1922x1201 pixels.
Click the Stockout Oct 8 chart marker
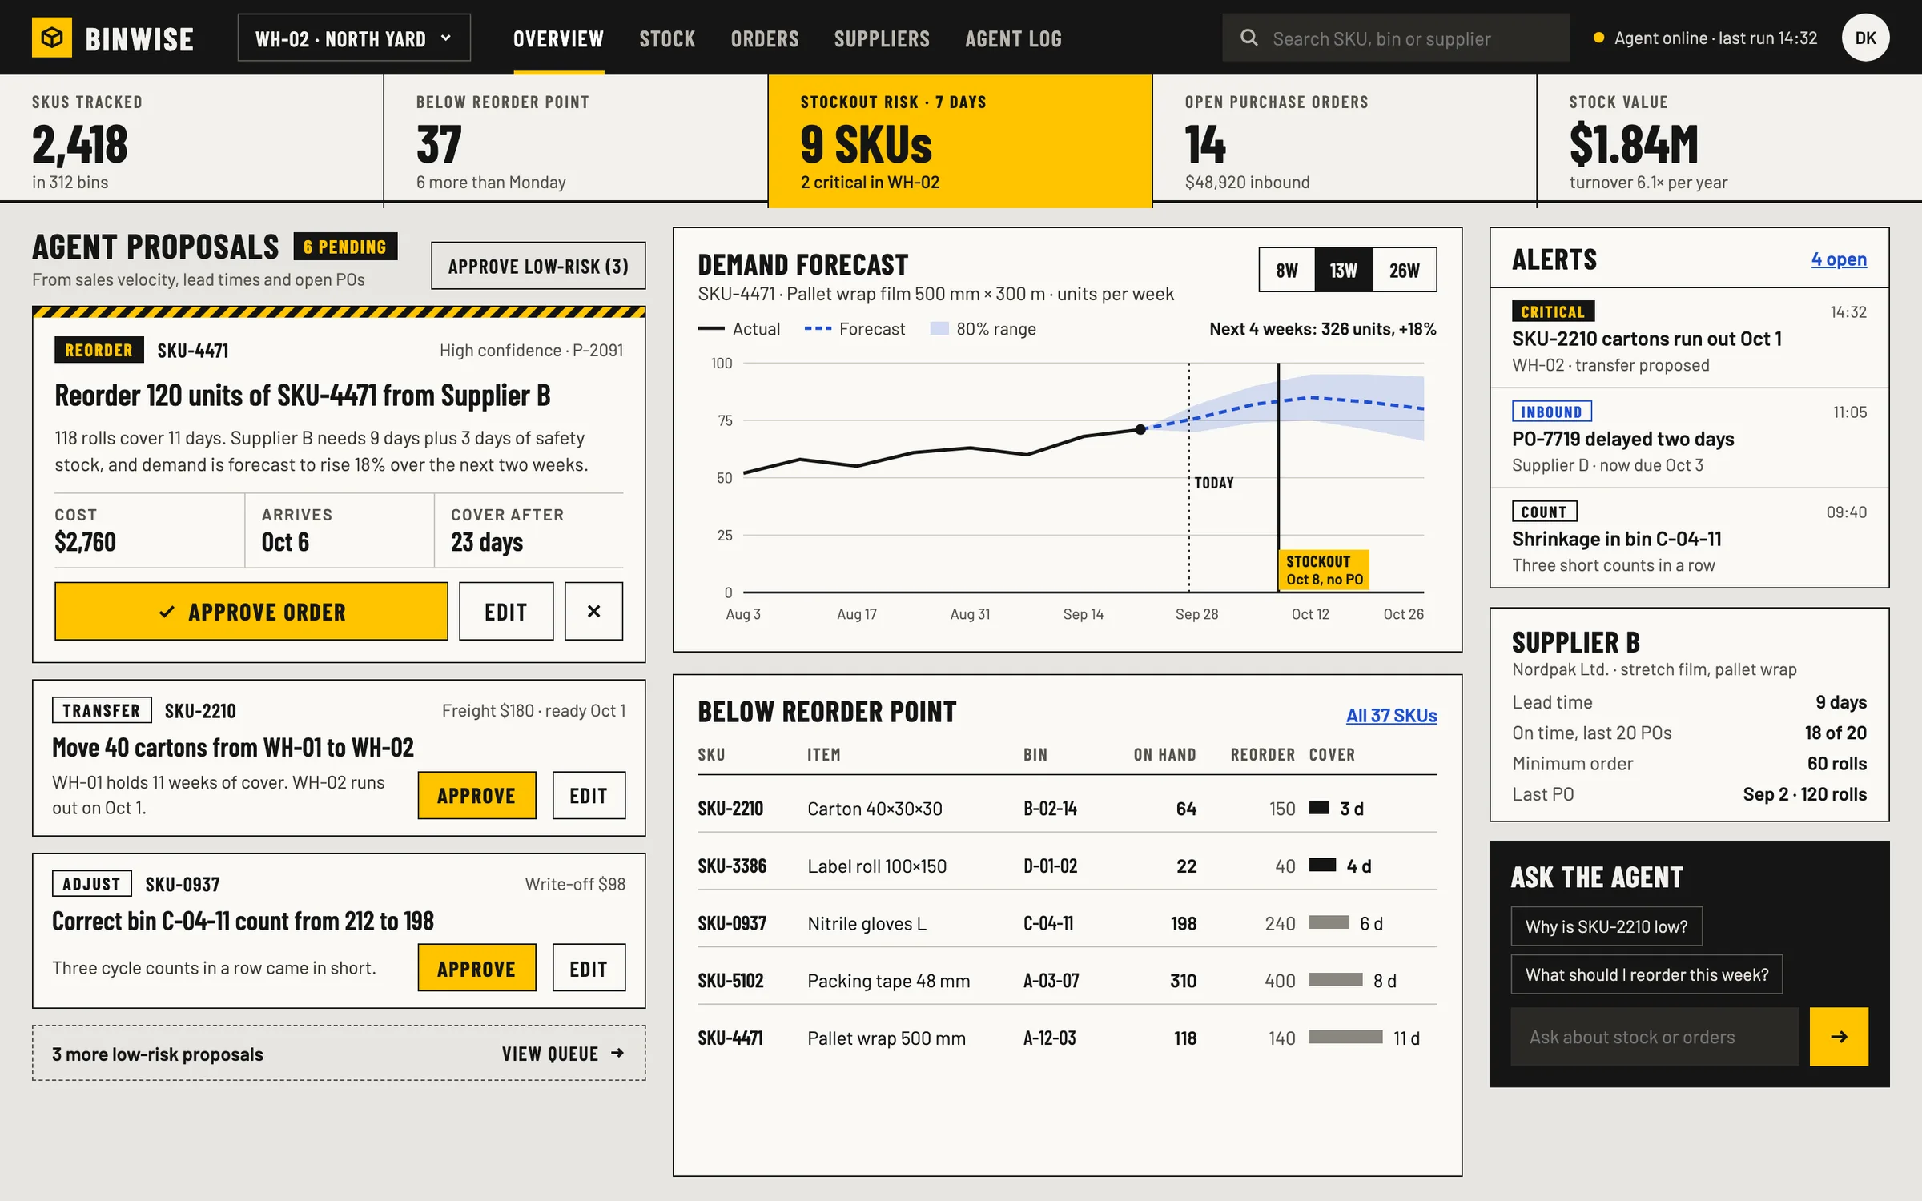tap(1324, 570)
